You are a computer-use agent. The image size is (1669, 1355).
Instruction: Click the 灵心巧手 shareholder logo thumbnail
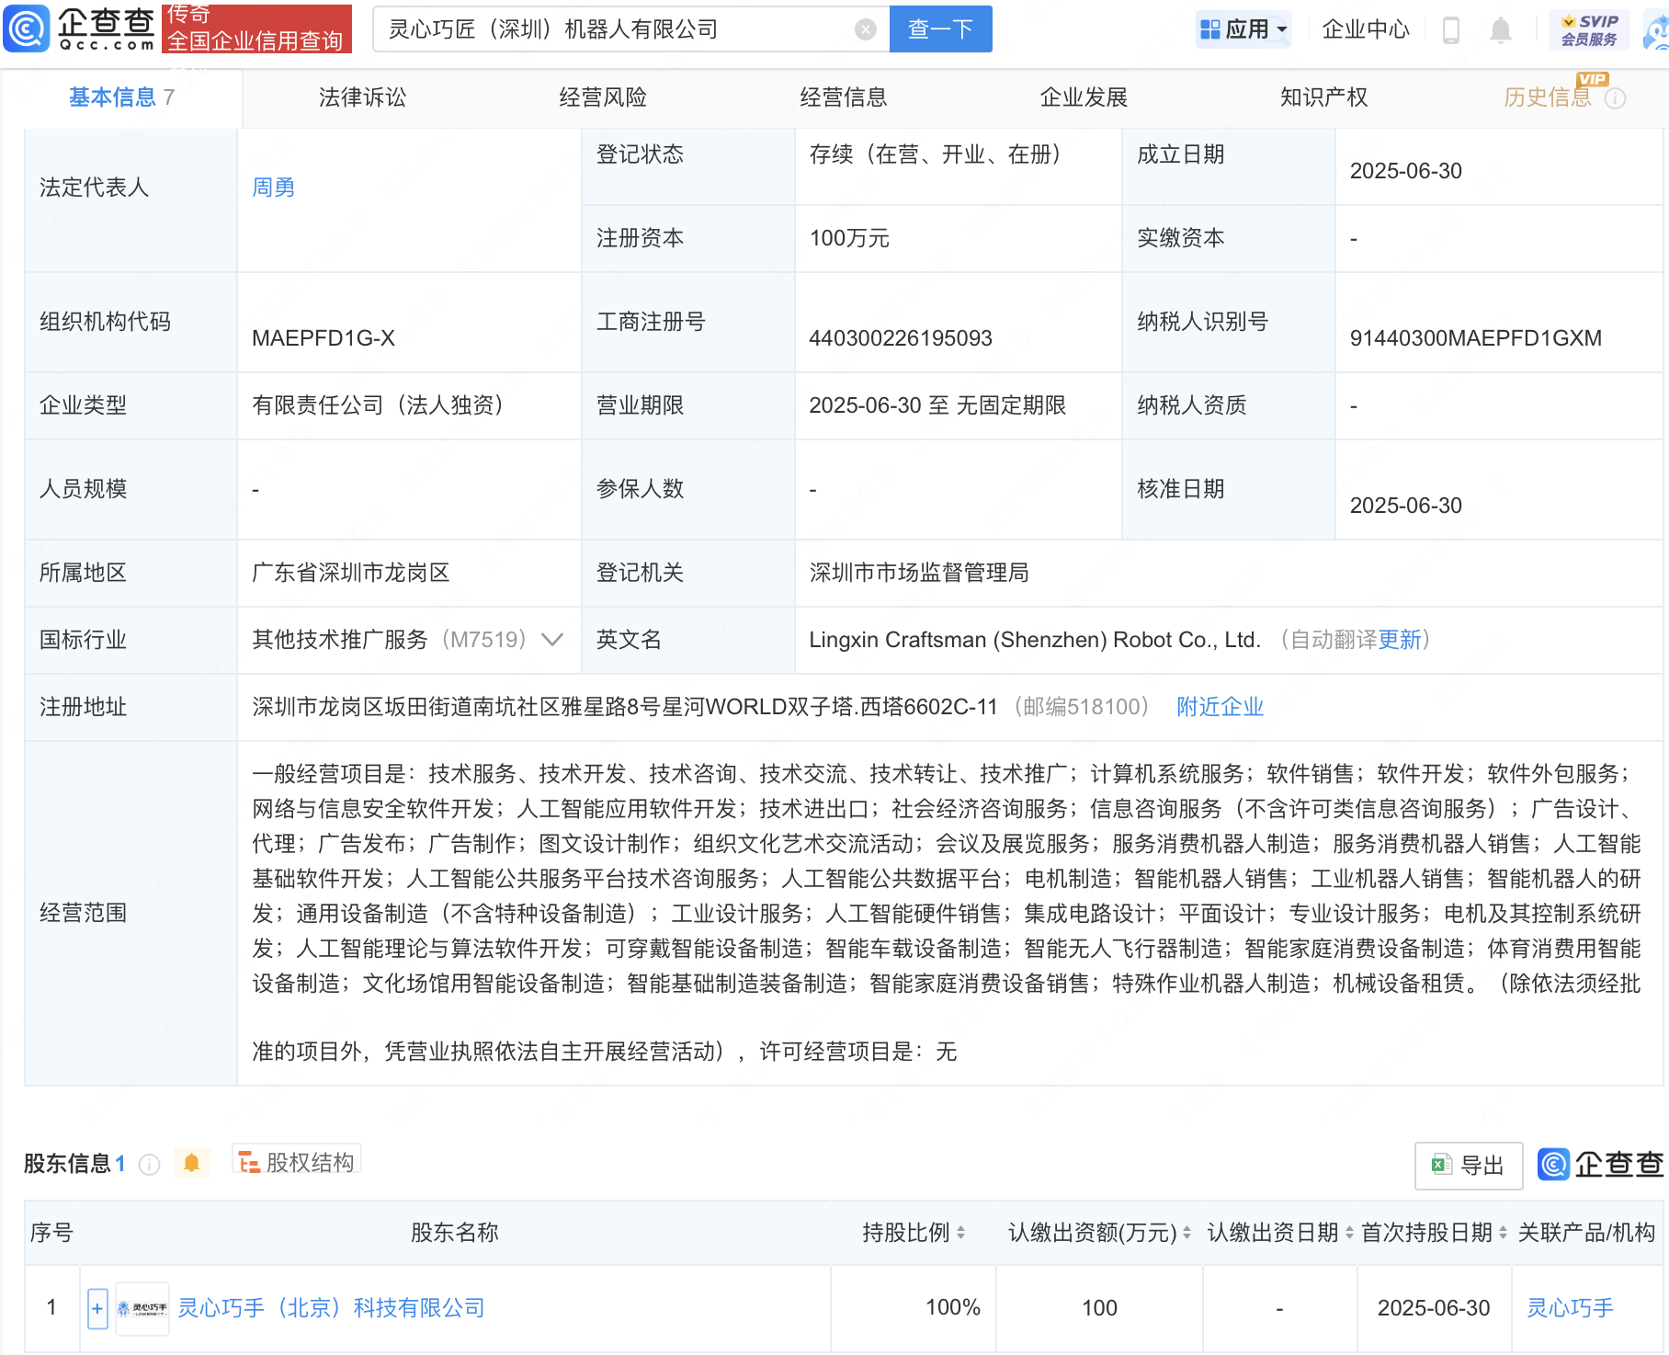[142, 1308]
